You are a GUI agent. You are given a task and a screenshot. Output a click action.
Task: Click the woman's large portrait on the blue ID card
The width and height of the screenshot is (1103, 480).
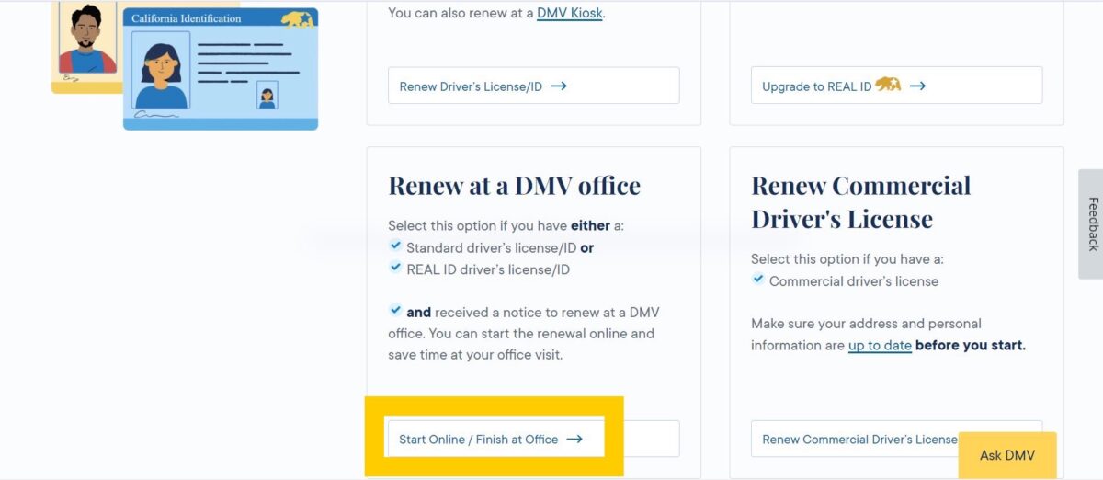161,71
